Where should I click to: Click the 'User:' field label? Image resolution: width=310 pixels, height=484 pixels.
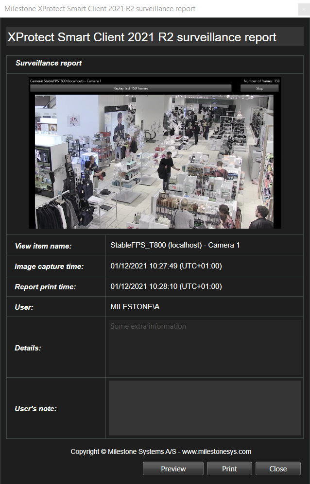(24, 307)
